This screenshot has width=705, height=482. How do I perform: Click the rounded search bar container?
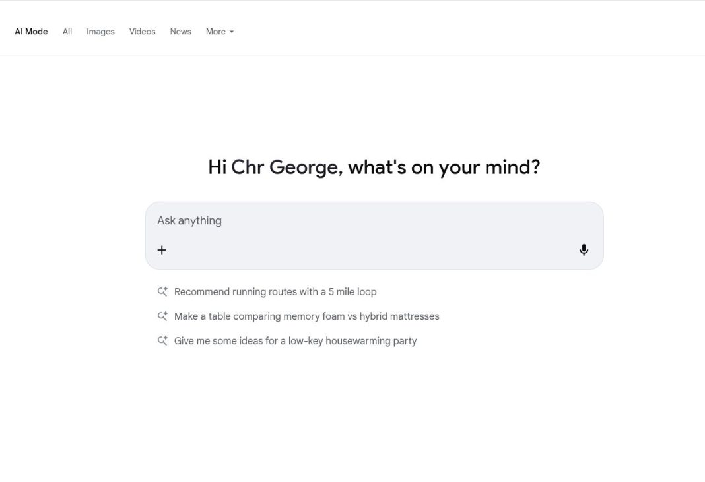click(x=374, y=235)
